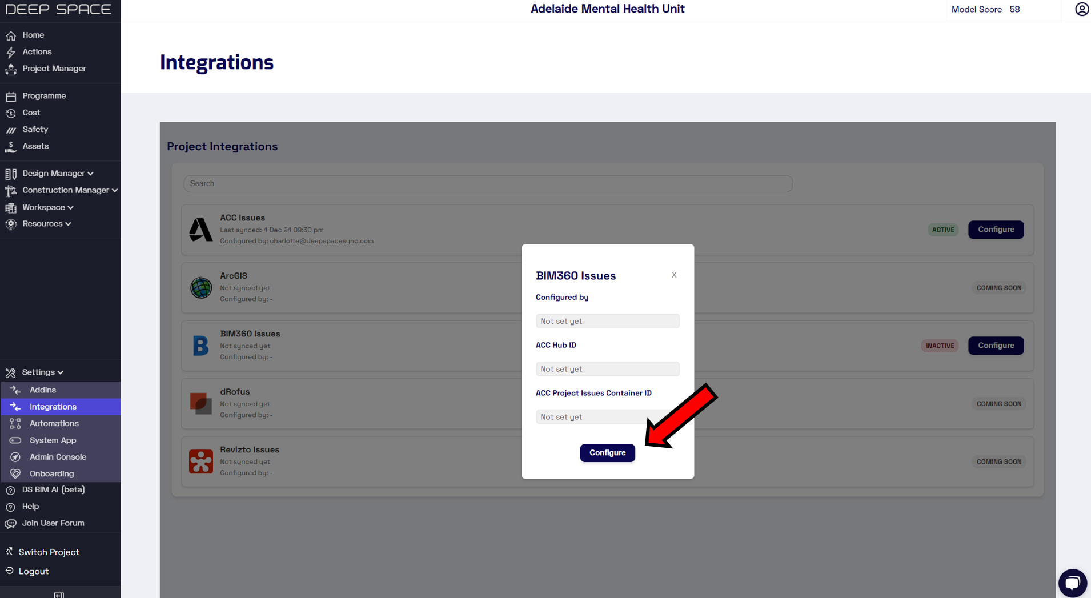Click the Deep Space logo
The width and height of the screenshot is (1091, 598).
point(59,9)
